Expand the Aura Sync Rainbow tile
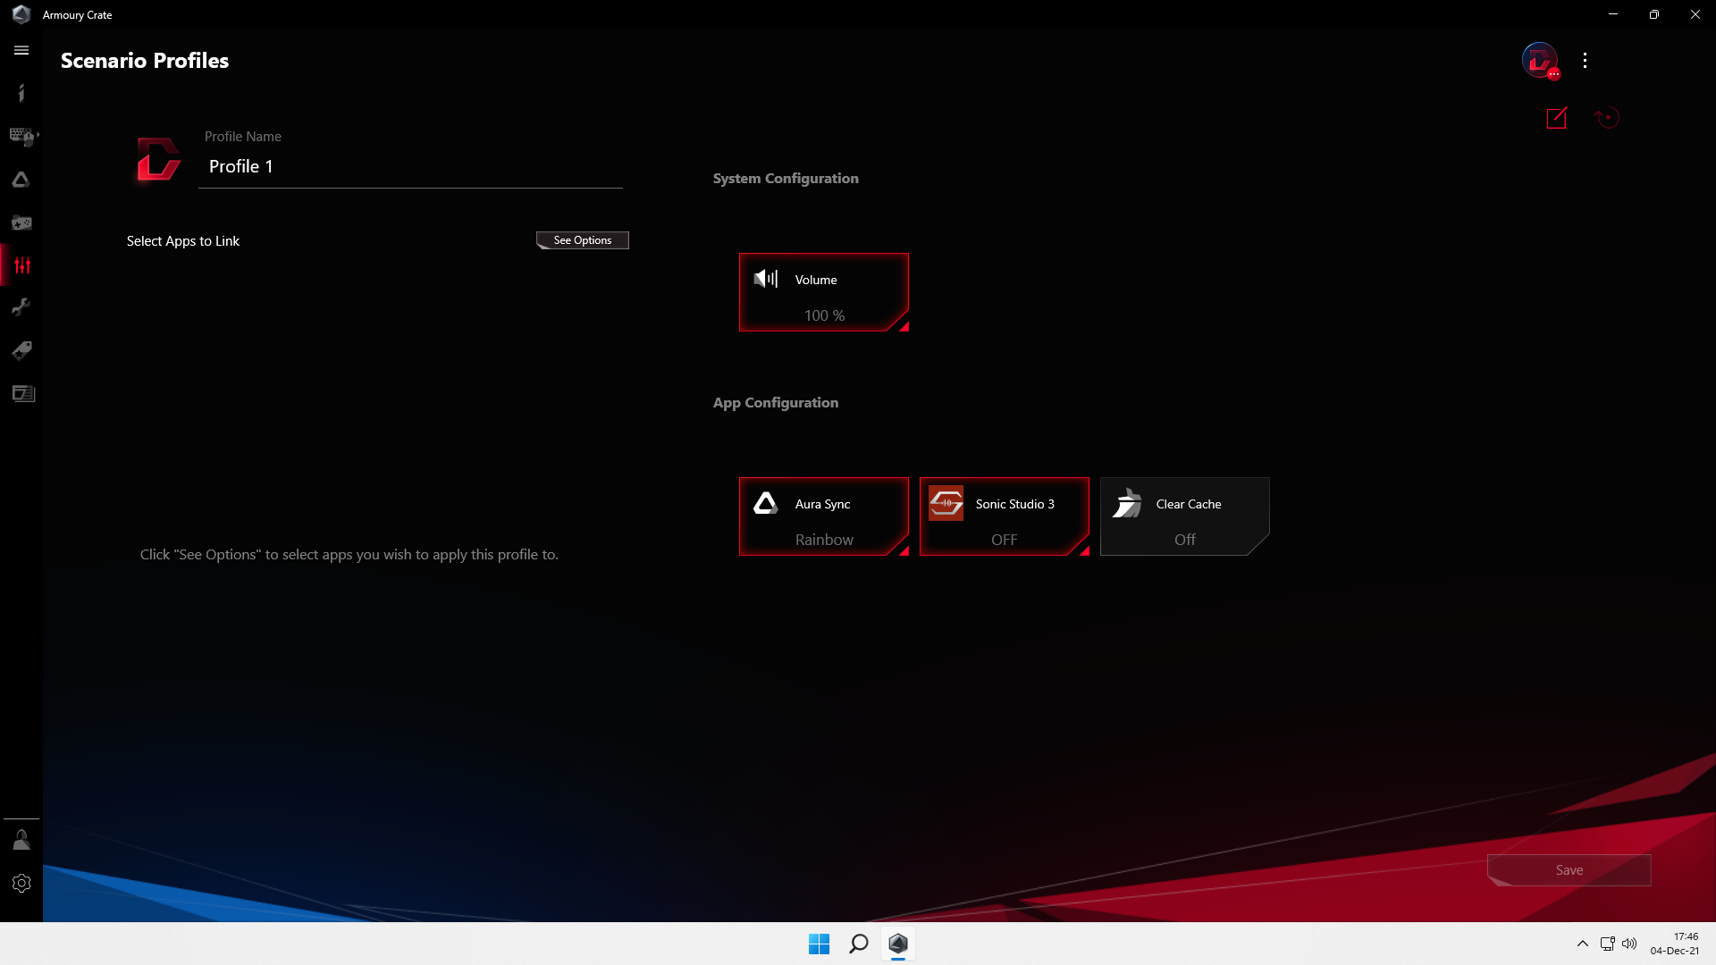This screenshot has height=965, width=1716. click(x=823, y=516)
